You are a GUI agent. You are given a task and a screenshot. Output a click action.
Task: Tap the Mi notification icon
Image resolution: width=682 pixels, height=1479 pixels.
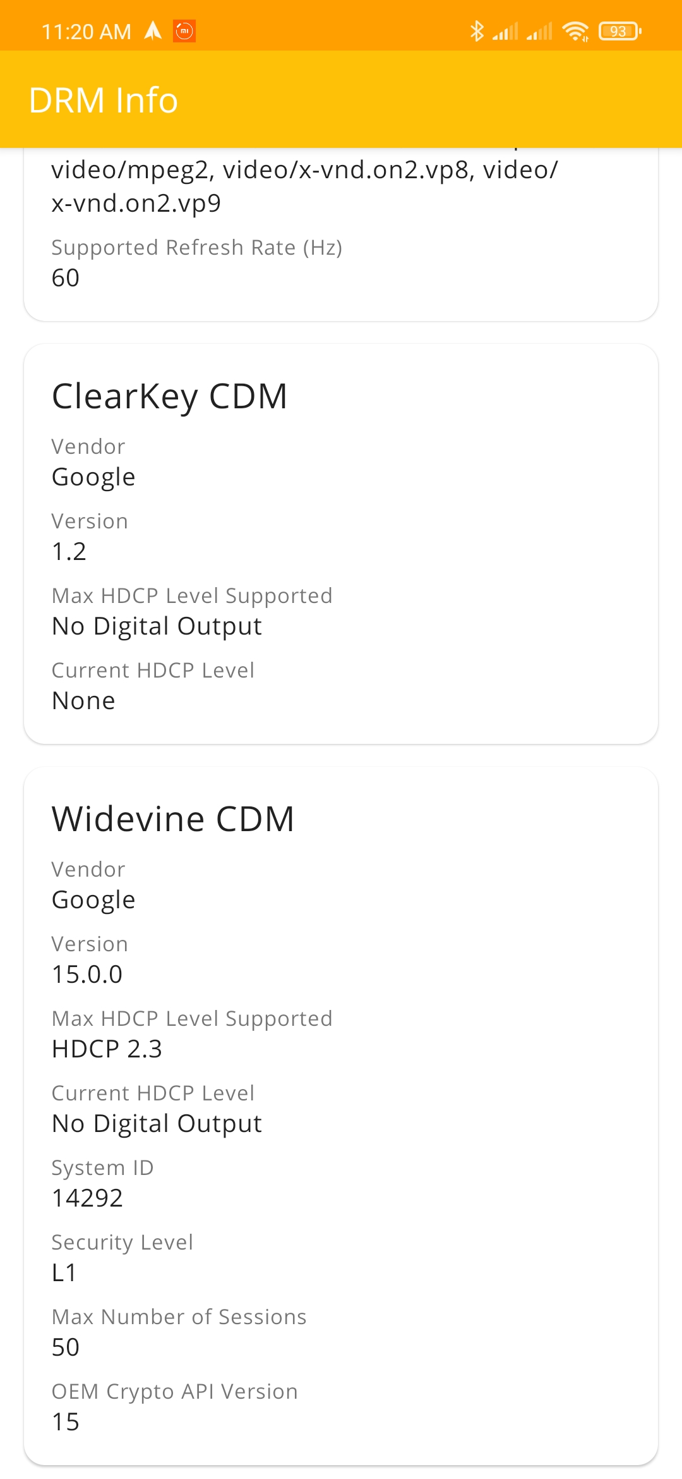tap(184, 30)
